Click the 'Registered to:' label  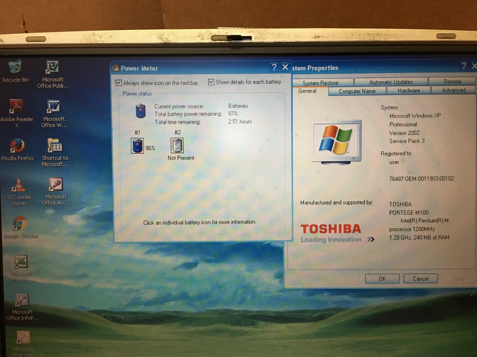pyautogui.click(x=396, y=154)
